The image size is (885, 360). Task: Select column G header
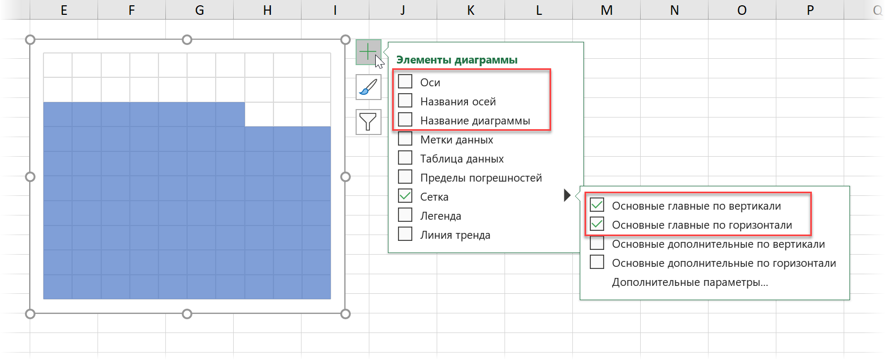point(199,10)
